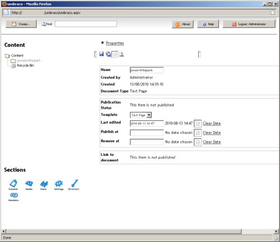Click the browser URL address field
This screenshot has width=280, height=242.
tap(139, 13)
